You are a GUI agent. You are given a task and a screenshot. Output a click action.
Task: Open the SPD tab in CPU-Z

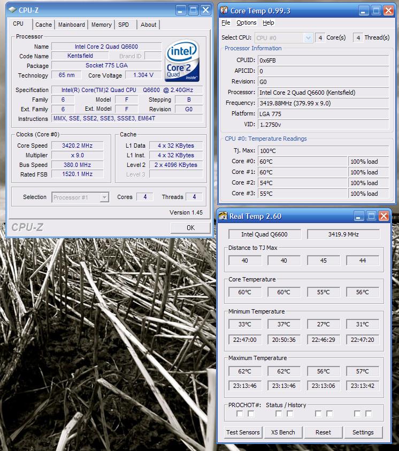(x=124, y=25)
